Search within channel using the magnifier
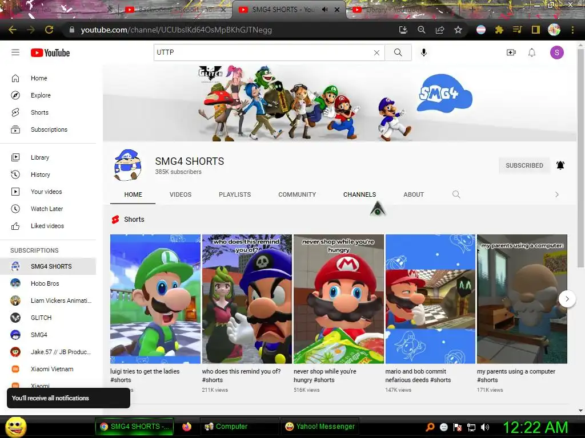The image size is (585, 438). pyautogui.click(x=456, y=194)
